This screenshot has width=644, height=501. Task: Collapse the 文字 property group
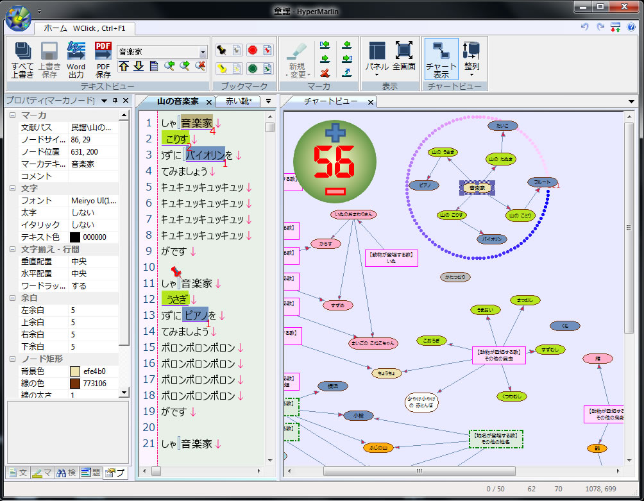tap(12, 189)
